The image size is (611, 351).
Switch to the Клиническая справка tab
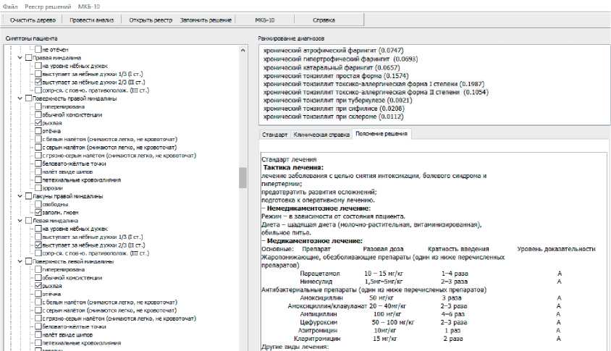[320, 134]
